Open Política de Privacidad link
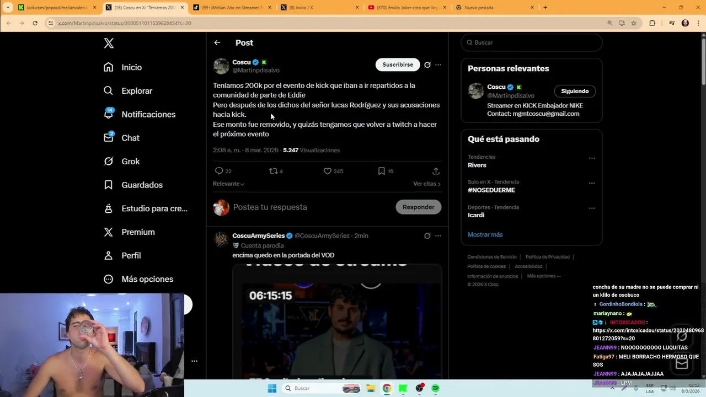Viewport: 706px width, 397px height. point(547,257)
